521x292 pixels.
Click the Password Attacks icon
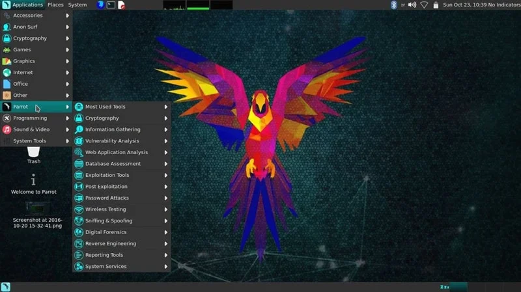click(x=79, y=198)
